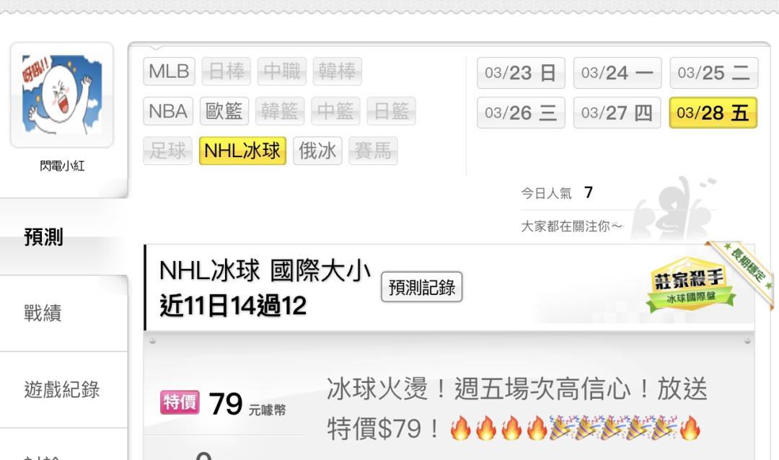Viewport: 779px width, 460px height.
Task: Click the pink 特價 tag icon
Action: pos(180,402)
